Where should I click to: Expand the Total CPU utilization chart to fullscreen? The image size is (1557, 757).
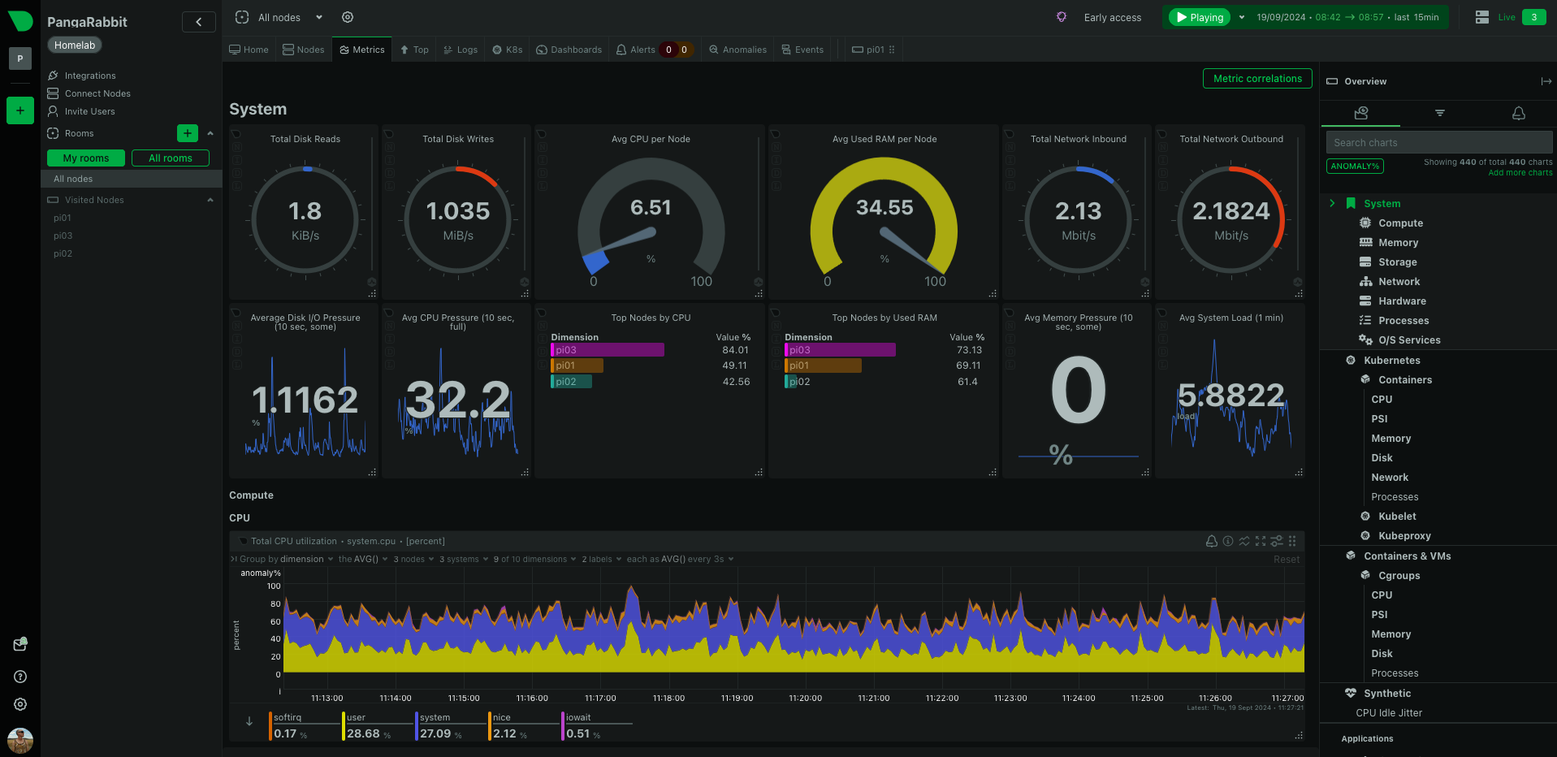(1261, 541)
